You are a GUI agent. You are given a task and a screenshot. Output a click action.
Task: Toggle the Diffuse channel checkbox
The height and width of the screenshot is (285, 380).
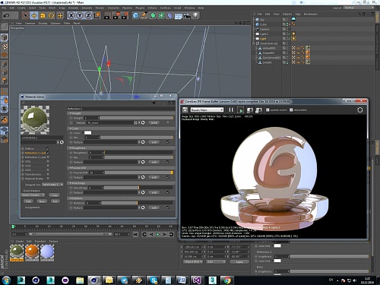[x=48, y=148]
